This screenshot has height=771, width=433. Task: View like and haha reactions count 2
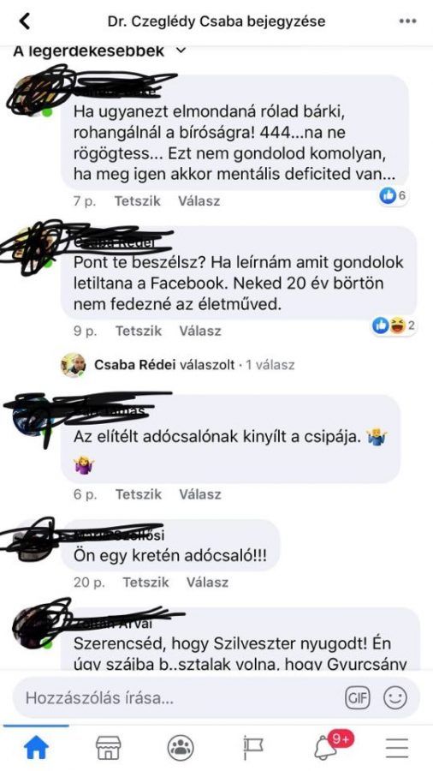394,325
